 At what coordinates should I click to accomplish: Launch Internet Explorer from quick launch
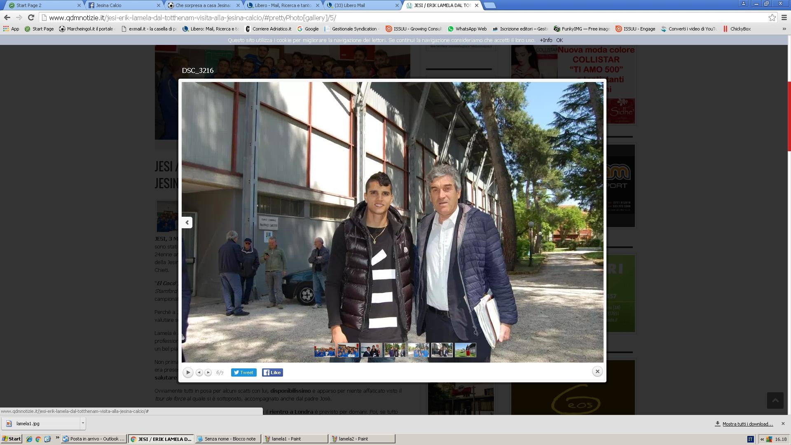[29, 439]
